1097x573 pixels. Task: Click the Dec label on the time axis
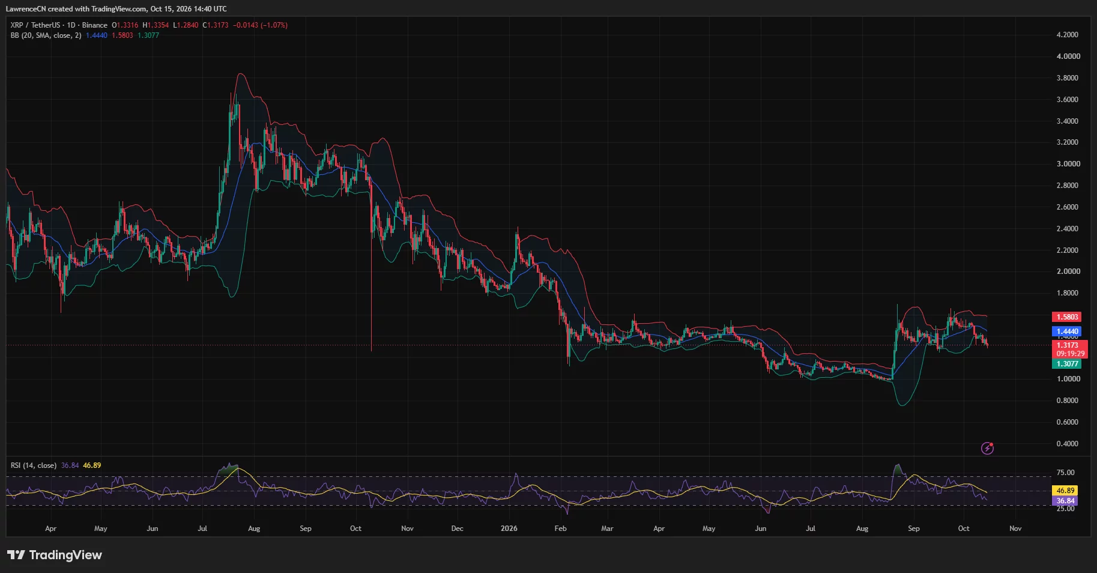[457, 529]
